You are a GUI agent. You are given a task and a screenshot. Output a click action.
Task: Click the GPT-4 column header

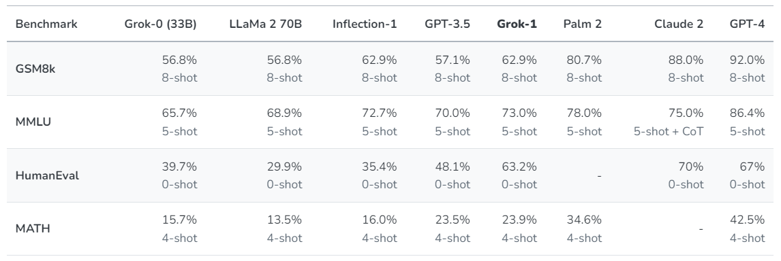point(747,24)
